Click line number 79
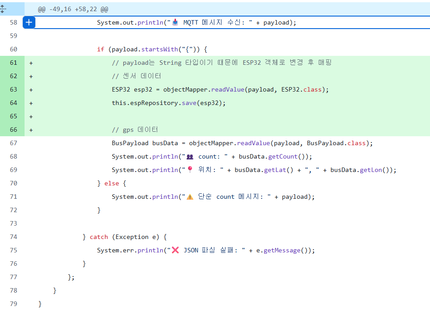The height and width of the screenshot is (310, 430). pos(13,304)
